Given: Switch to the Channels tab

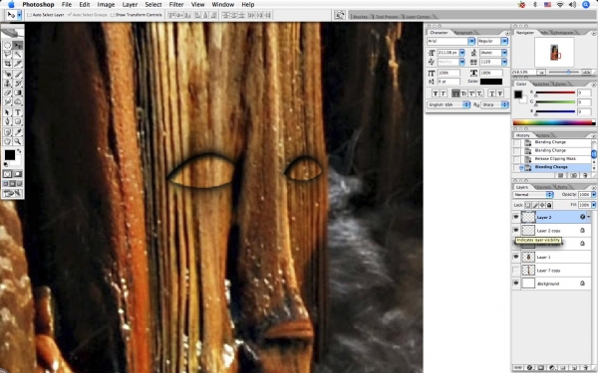Looking at the screenshot, I should [543, 187].
